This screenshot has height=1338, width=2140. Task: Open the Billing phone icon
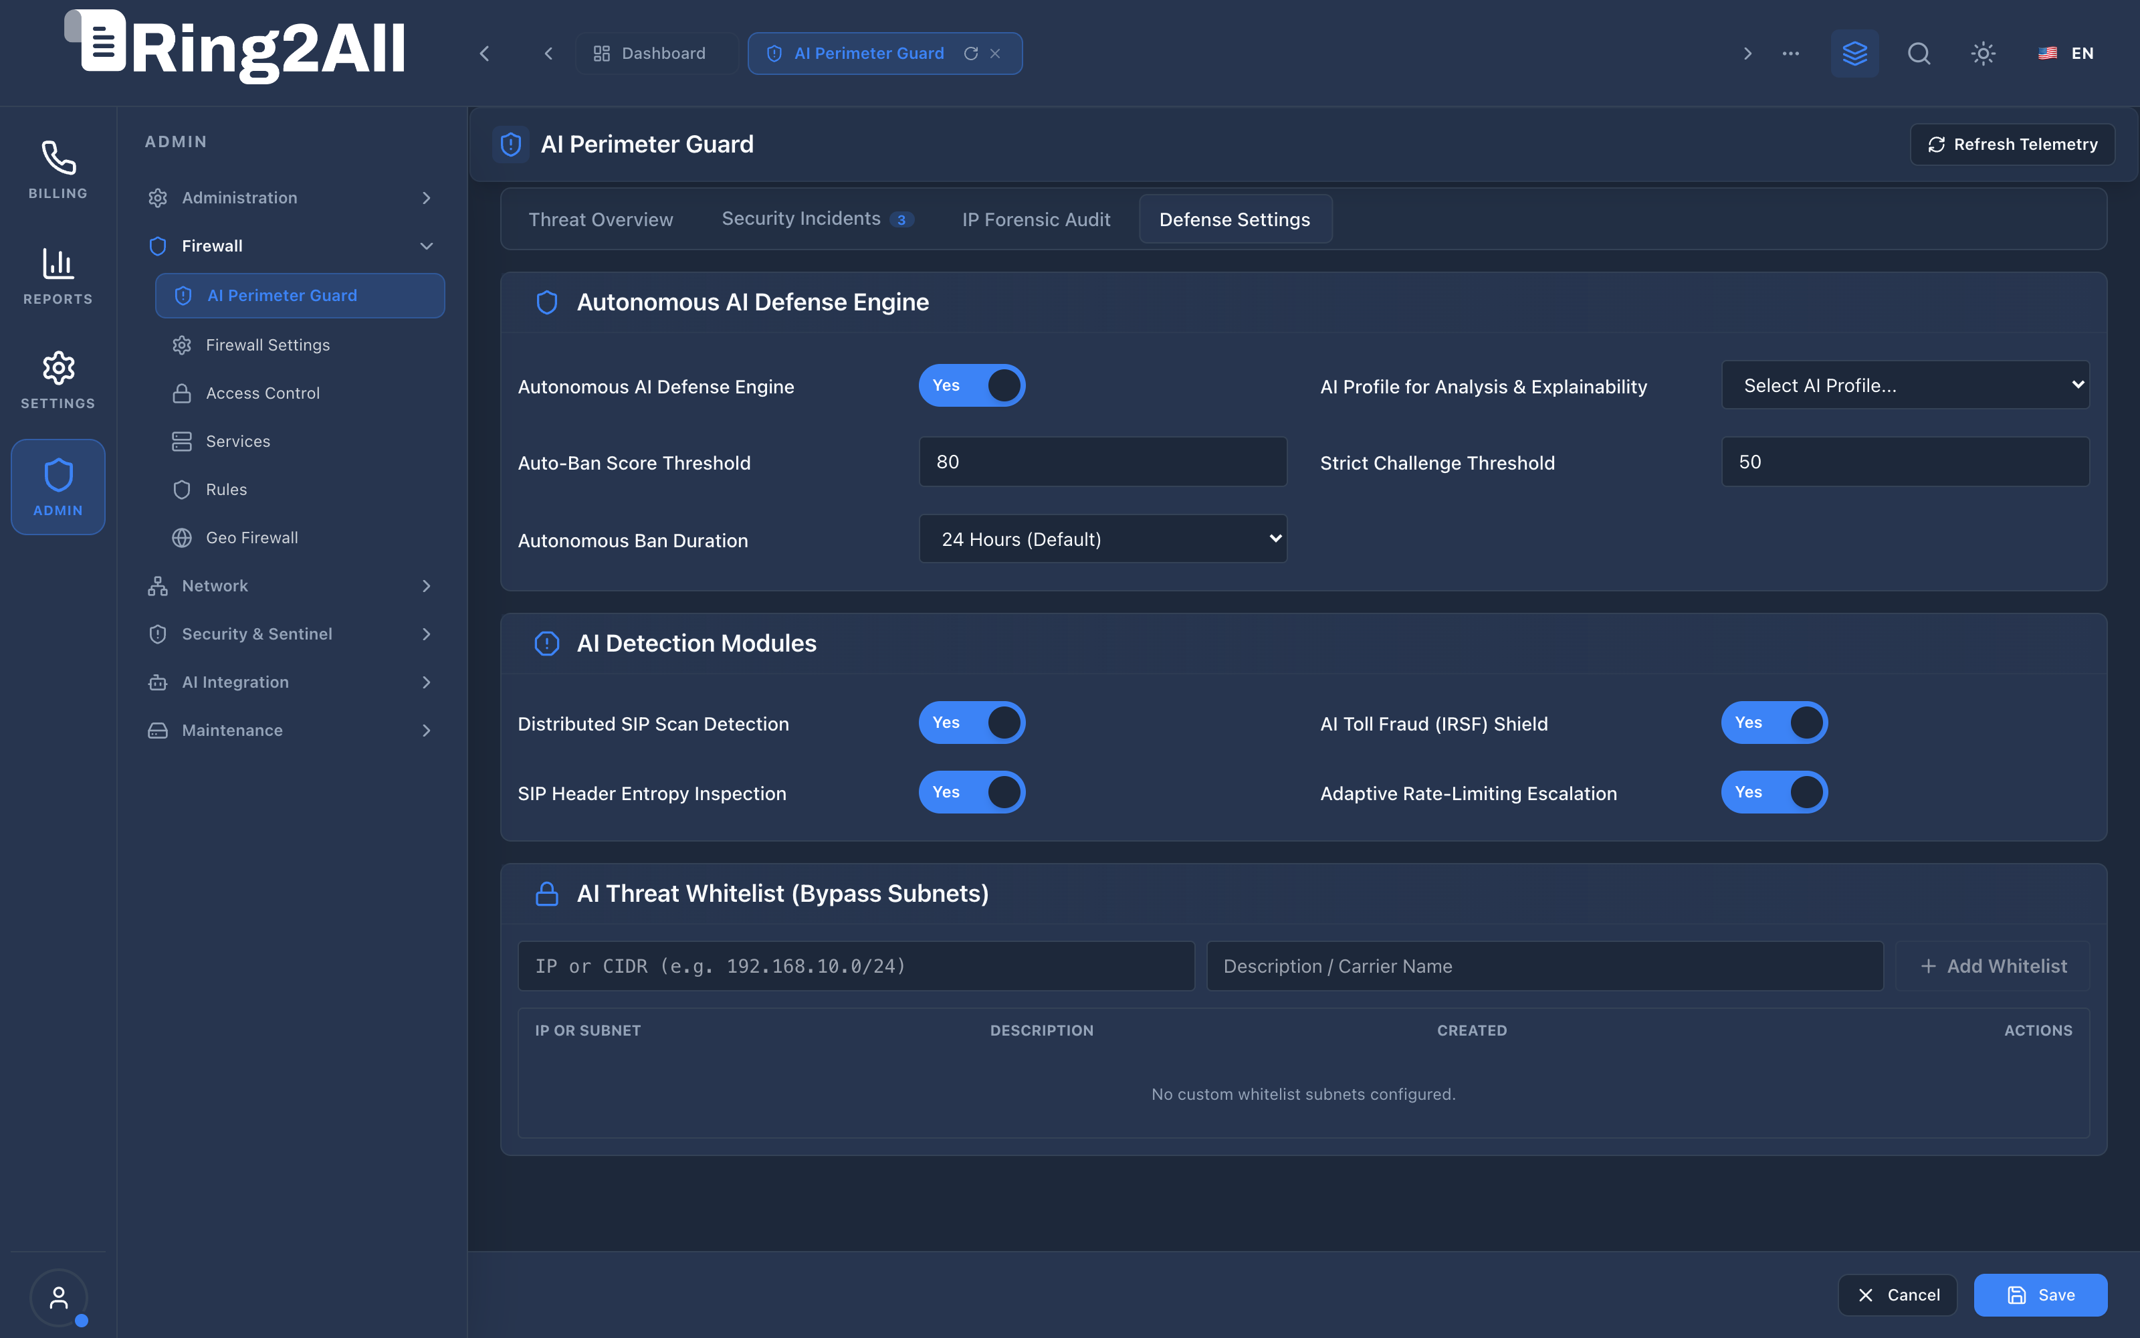click(x=58, y=159)
